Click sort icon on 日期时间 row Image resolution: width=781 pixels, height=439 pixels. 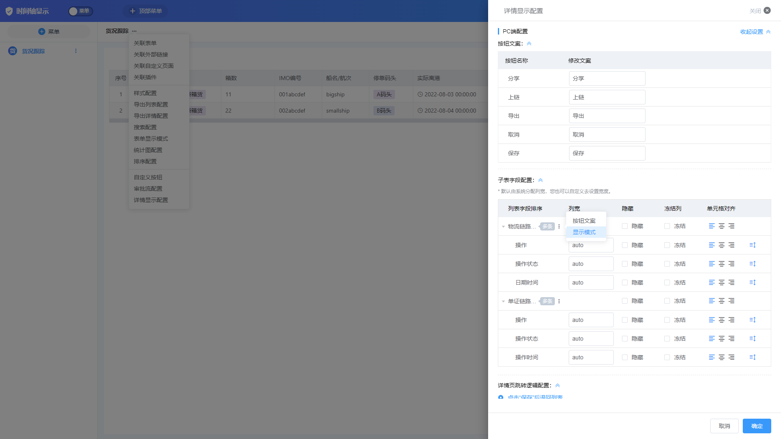coord(752,283)
